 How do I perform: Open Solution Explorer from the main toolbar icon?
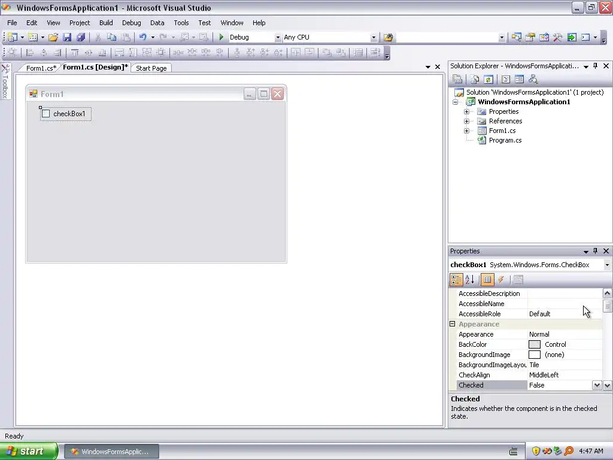(x=517, y=37)
